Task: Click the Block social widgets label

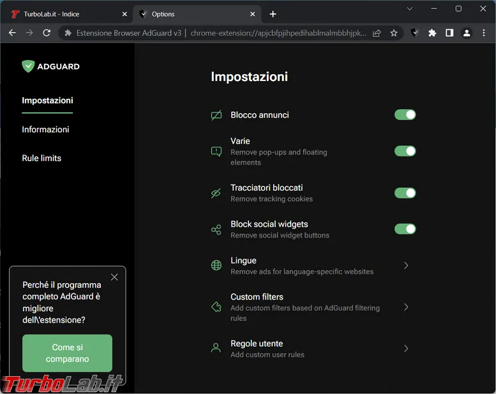Action: point(269,224)
